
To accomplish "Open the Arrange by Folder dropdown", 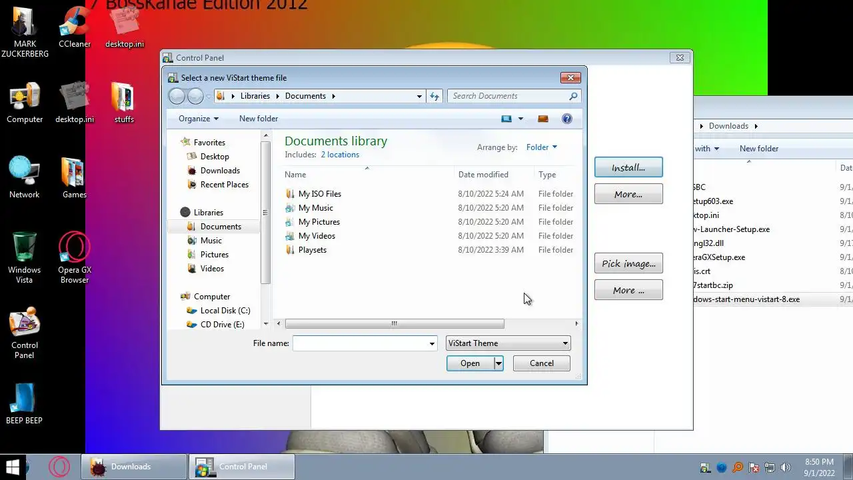I will pyautogui.click(x=542, y=147).
